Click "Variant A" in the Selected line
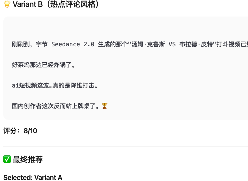This screenshot has width=248, height=181. tap(48, 177)
